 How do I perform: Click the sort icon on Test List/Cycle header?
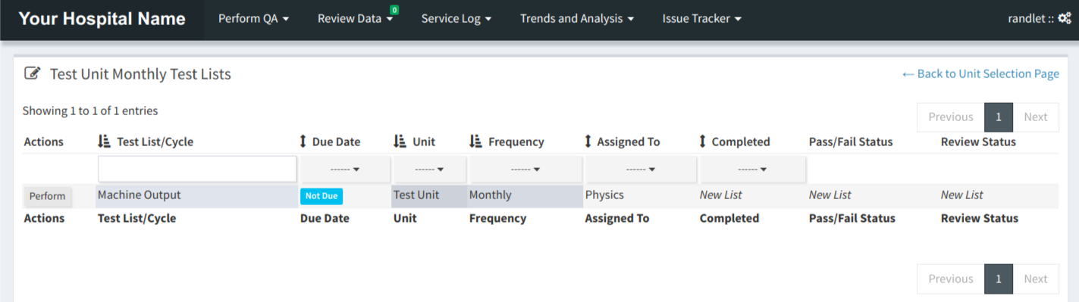coord(105,142)
